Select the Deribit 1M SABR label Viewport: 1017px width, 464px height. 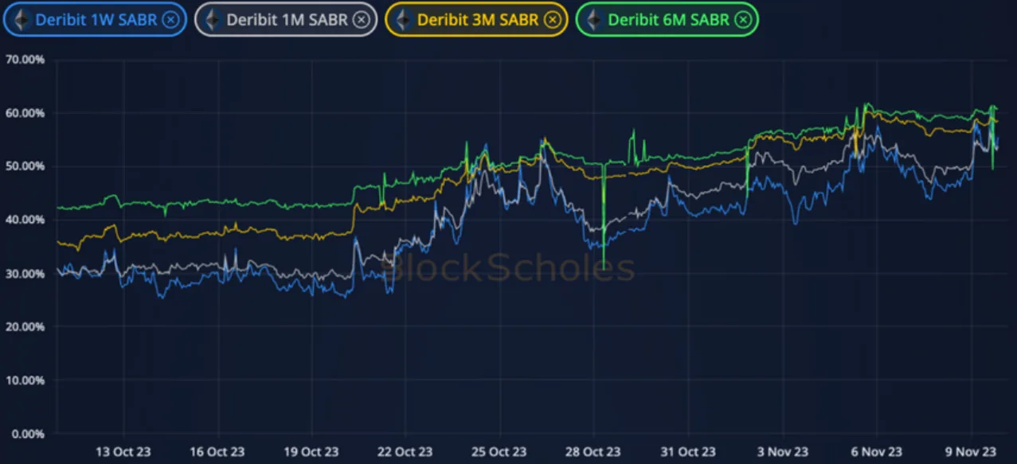click(287, 20)
